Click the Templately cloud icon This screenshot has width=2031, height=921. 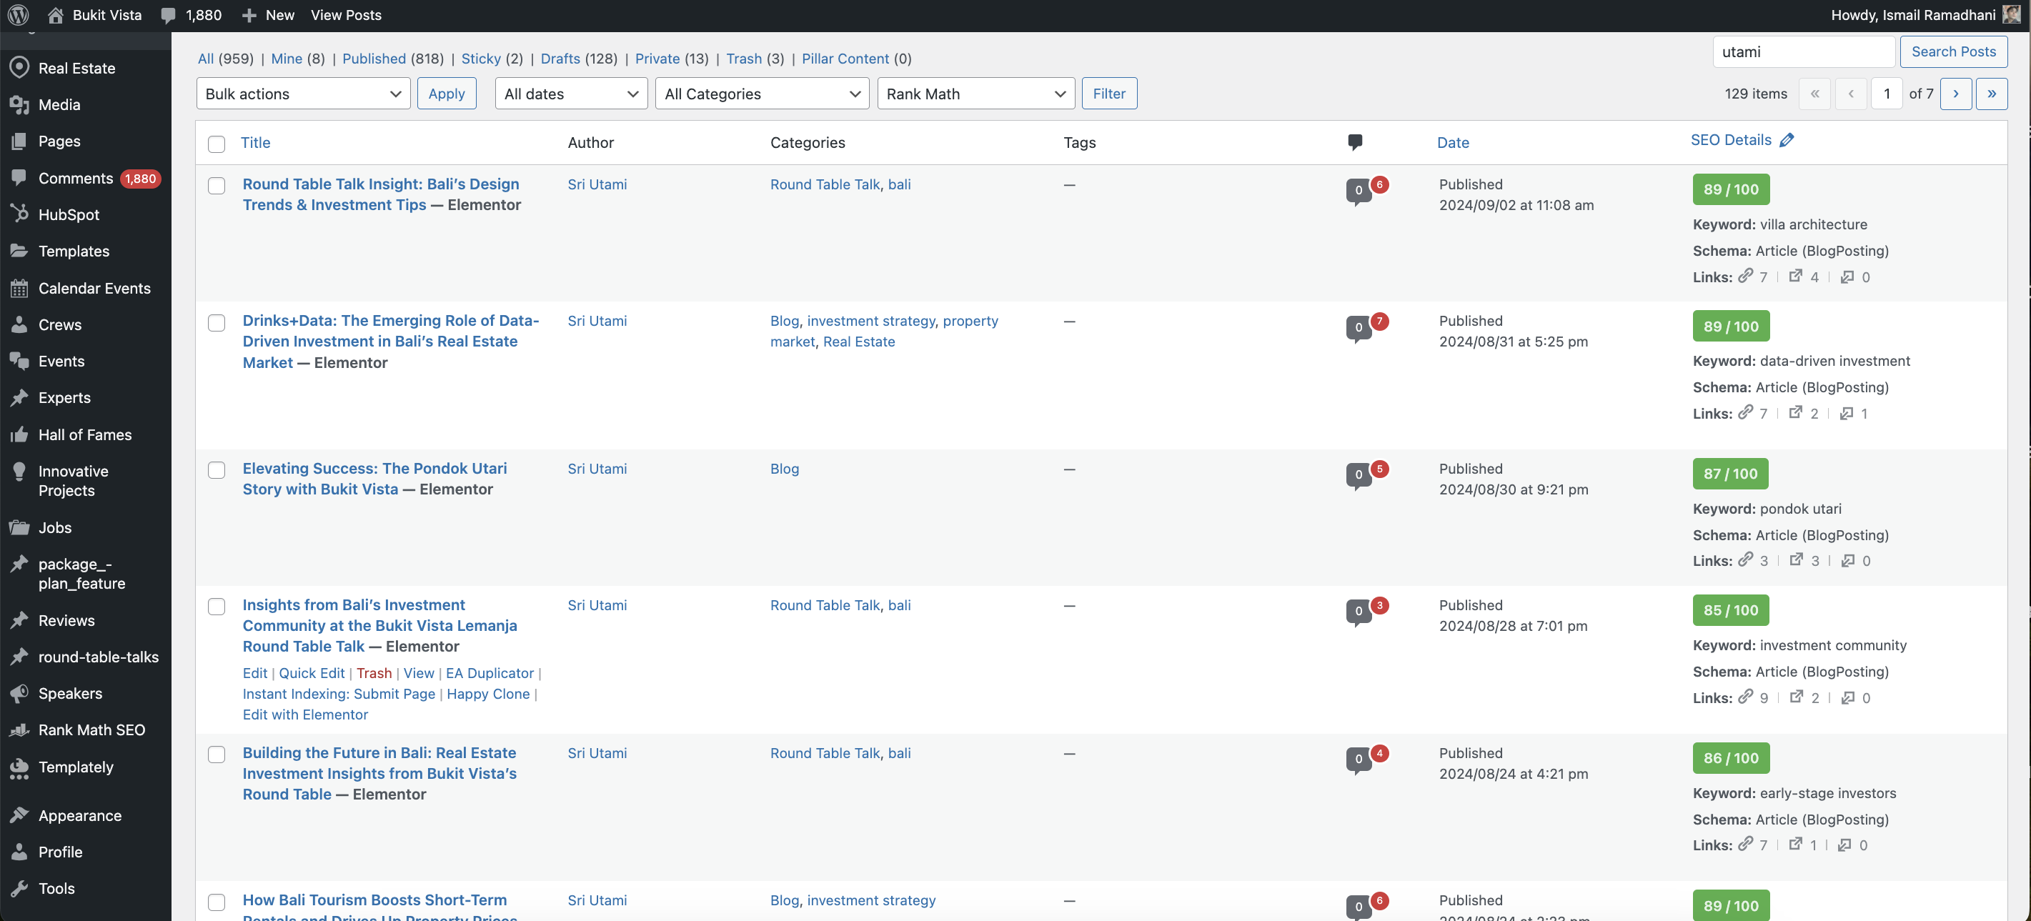[x=20, y=767]
